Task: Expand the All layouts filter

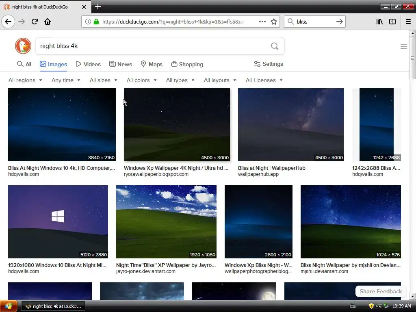Action: coord(220,80)
